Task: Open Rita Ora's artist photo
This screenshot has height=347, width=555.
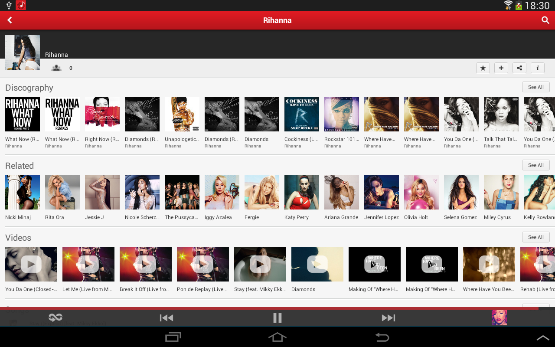Action: click(62, 192)
